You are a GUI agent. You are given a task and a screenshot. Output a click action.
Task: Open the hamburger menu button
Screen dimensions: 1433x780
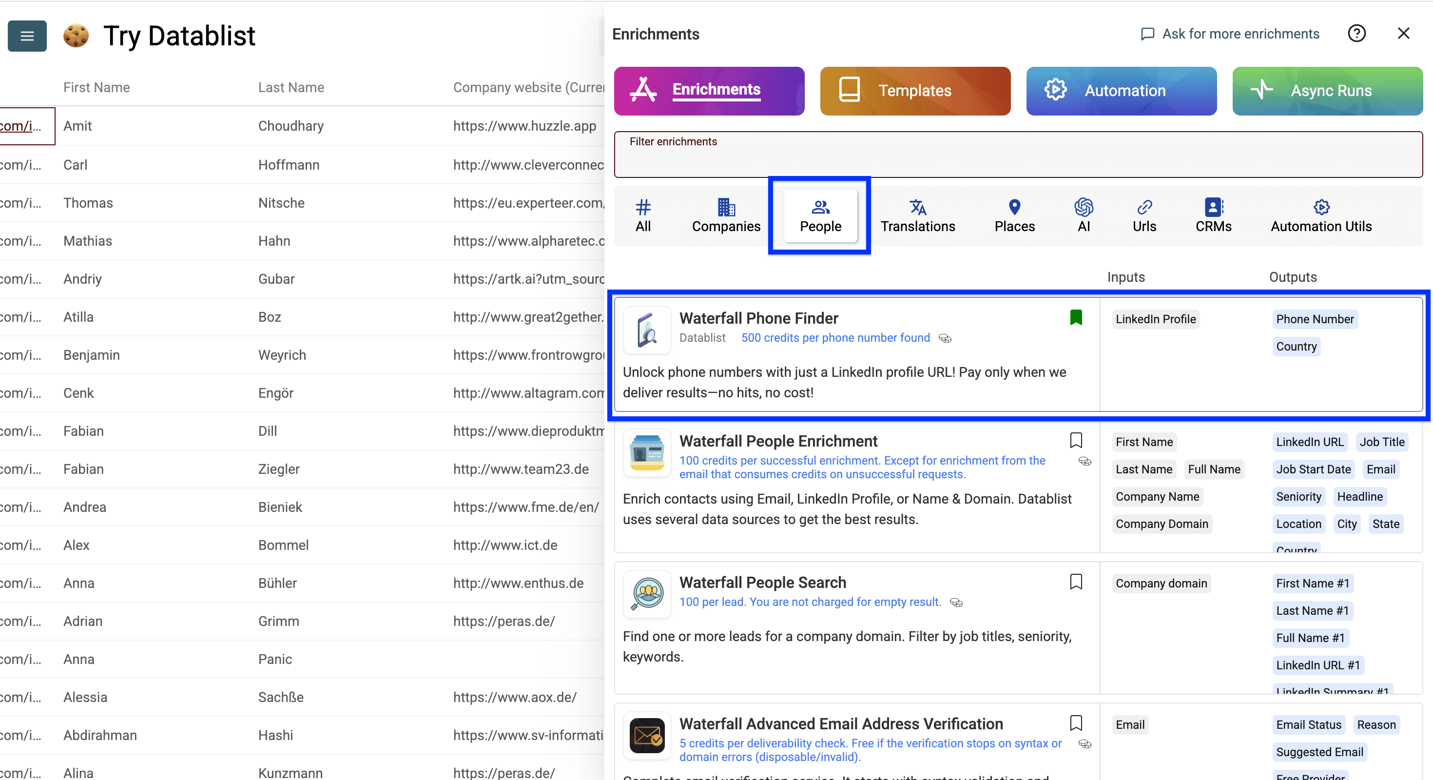point(27,36)
